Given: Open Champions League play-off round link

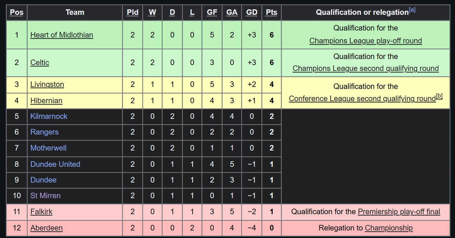Looking at the screenshot, I should coord(366,41).
